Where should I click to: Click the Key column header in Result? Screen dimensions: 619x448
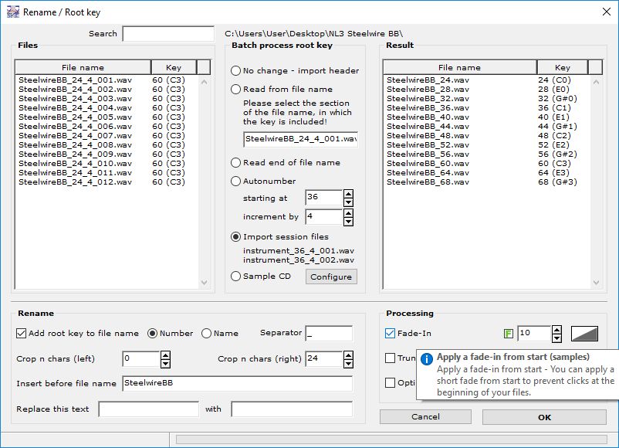coord(563,67)
